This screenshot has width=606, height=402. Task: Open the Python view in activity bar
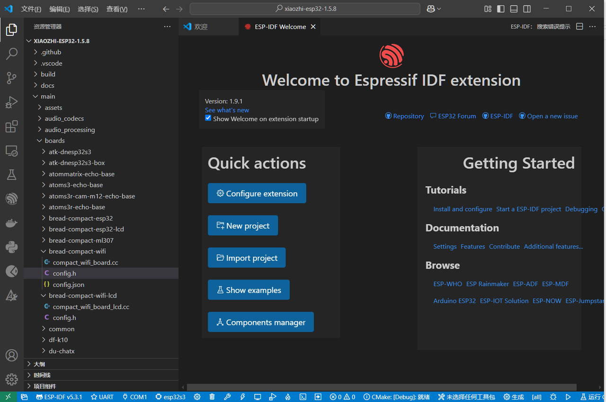(11, 247)
